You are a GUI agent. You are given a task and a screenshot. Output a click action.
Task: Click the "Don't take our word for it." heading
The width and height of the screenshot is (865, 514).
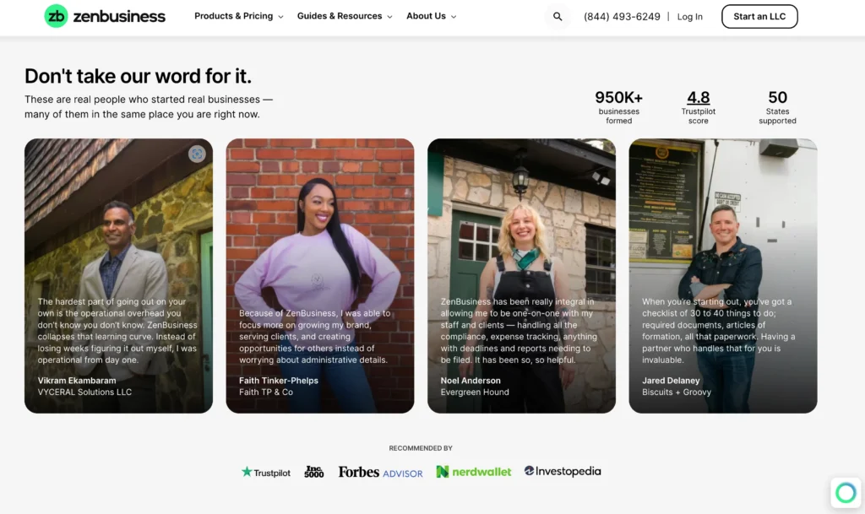tap(138, 76)
